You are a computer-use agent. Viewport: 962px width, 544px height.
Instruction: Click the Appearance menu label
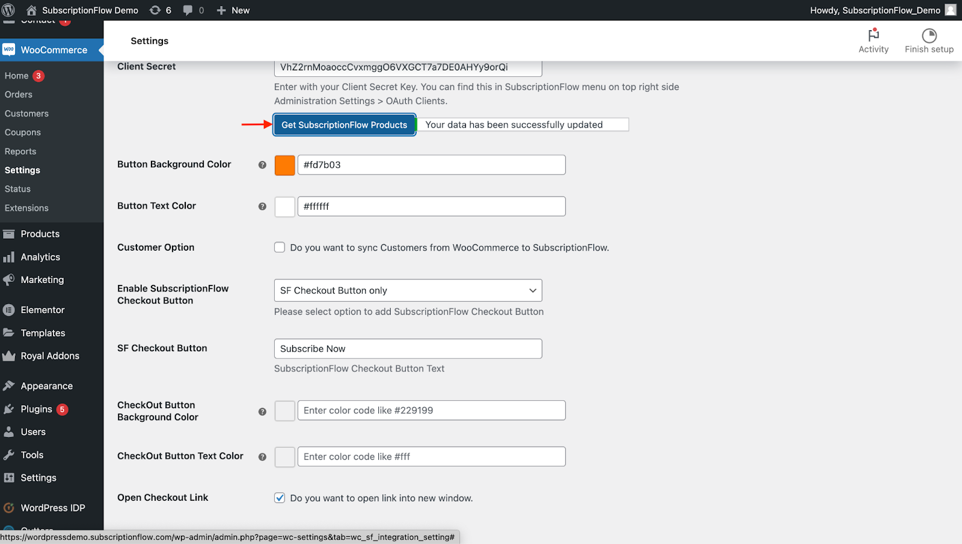[x=47, y=386]
